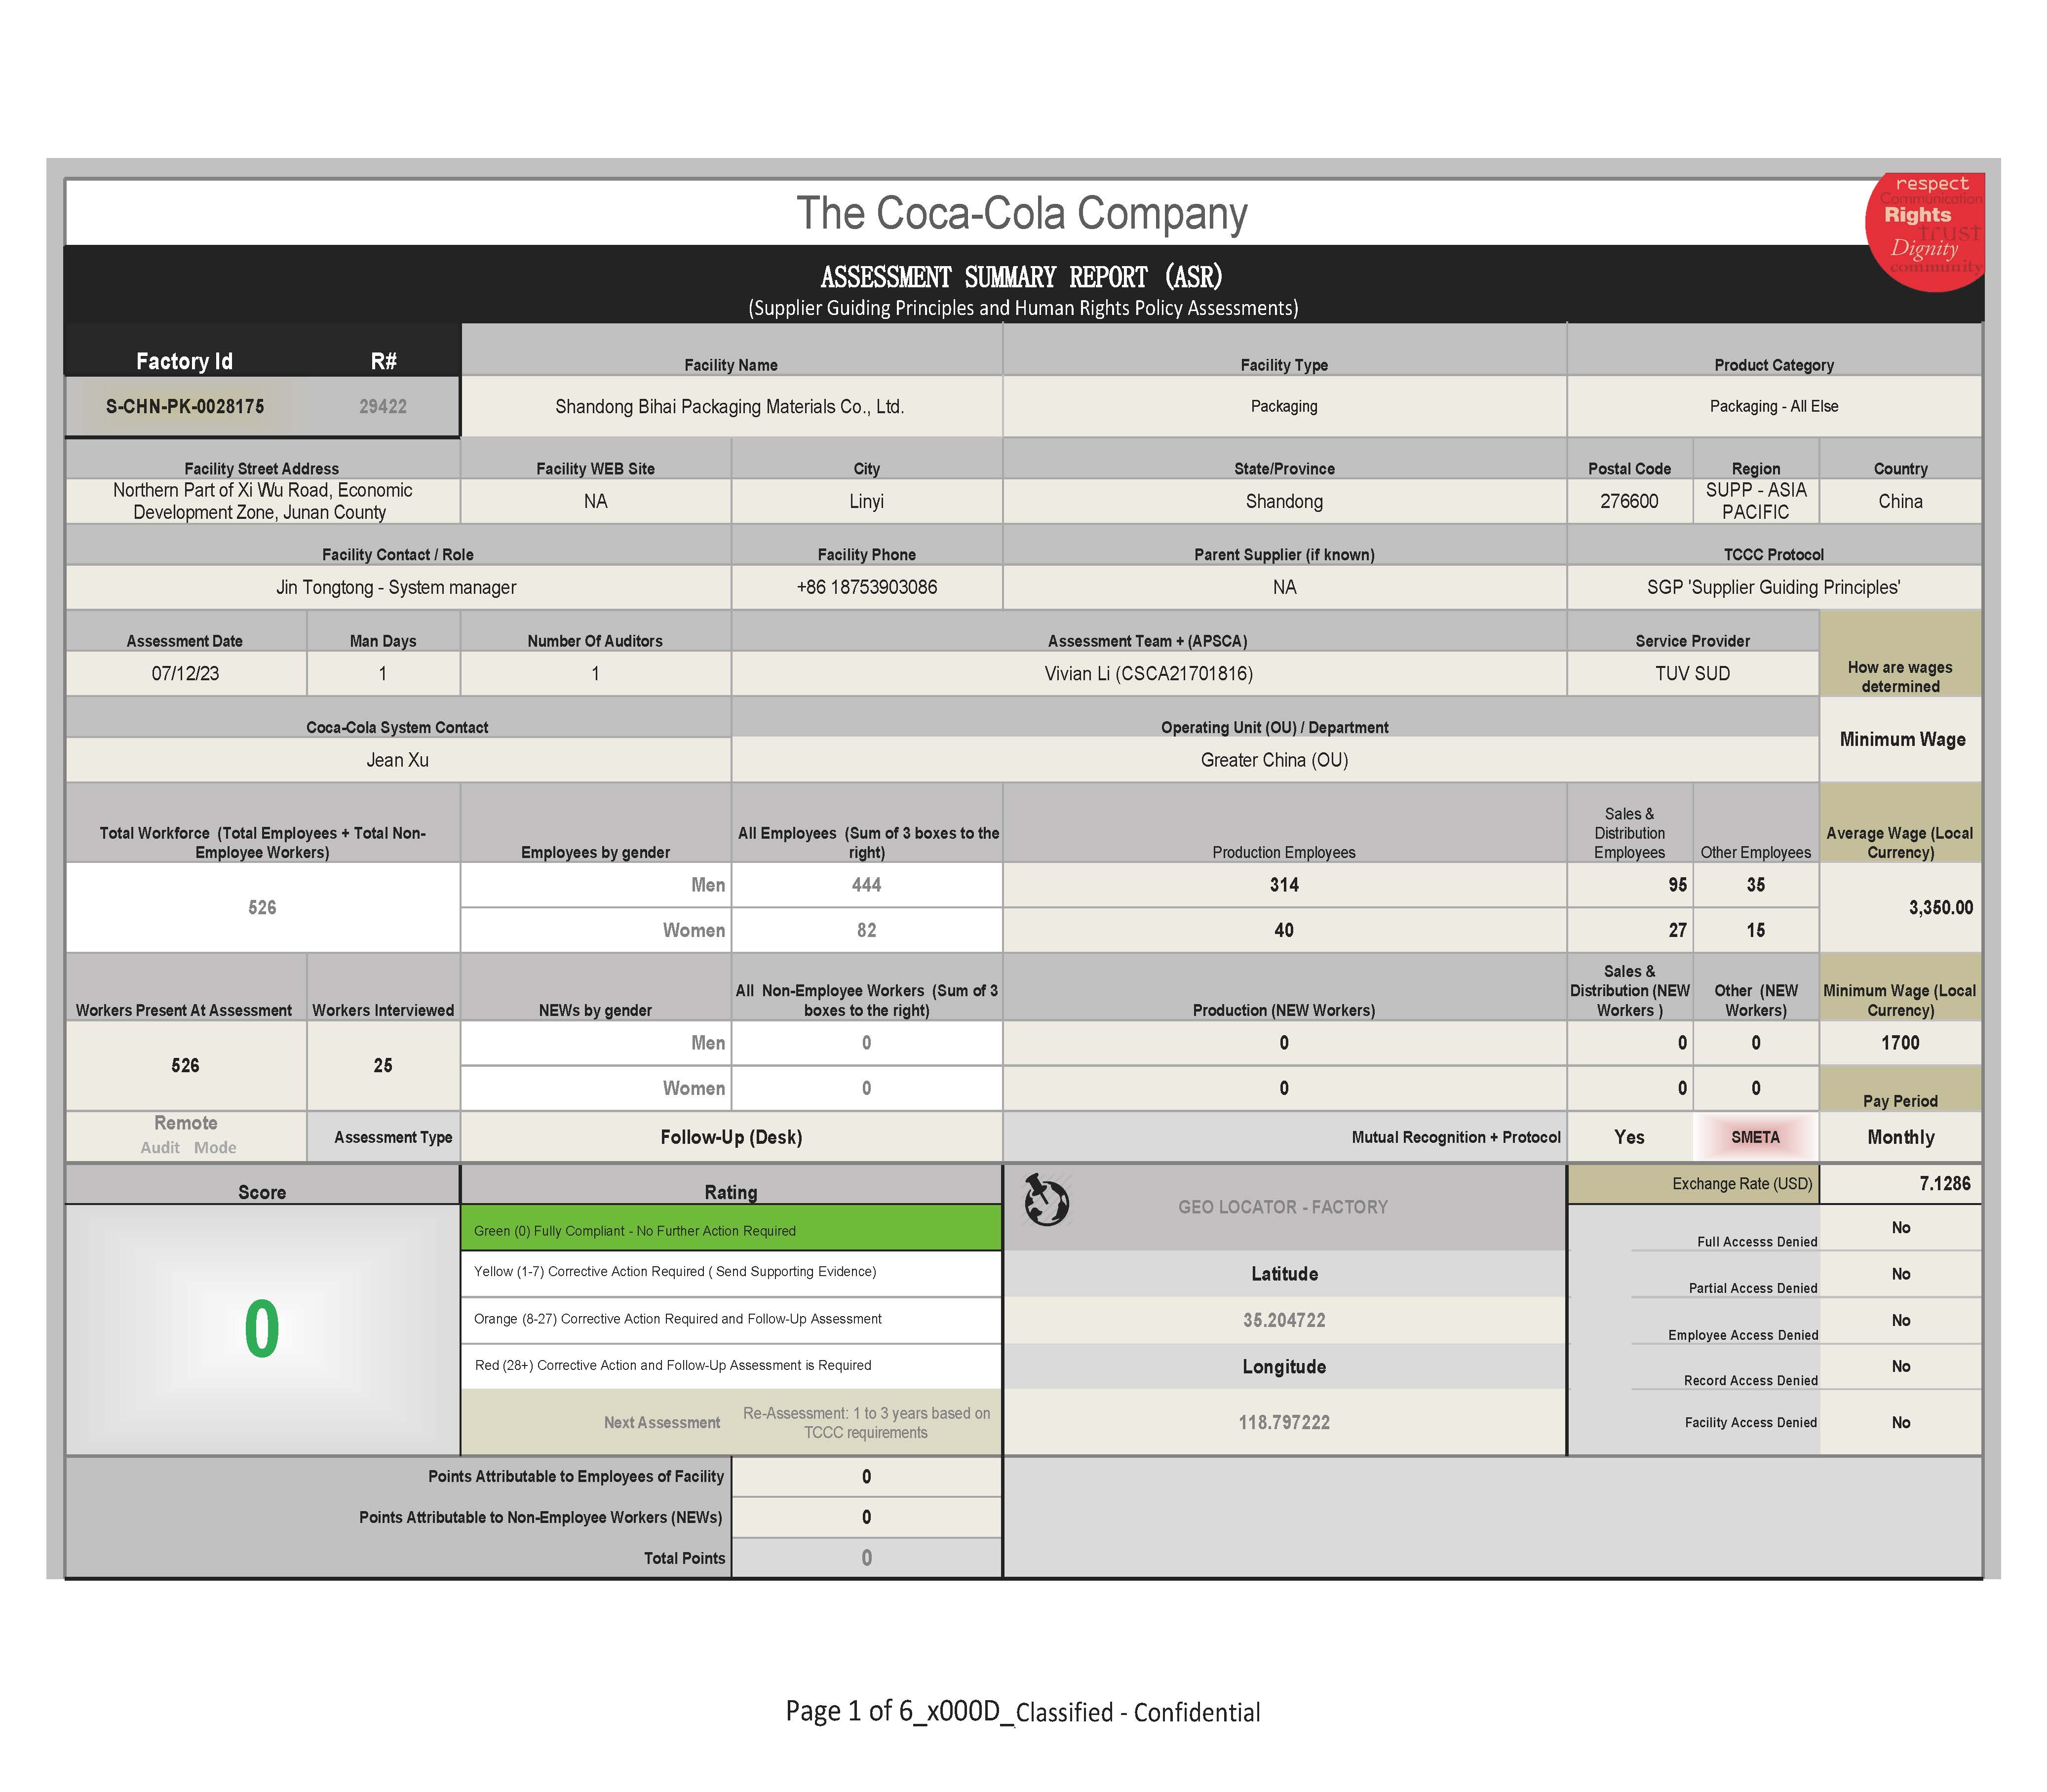Select the Yellow corrective action rating row

point(731,1272)
